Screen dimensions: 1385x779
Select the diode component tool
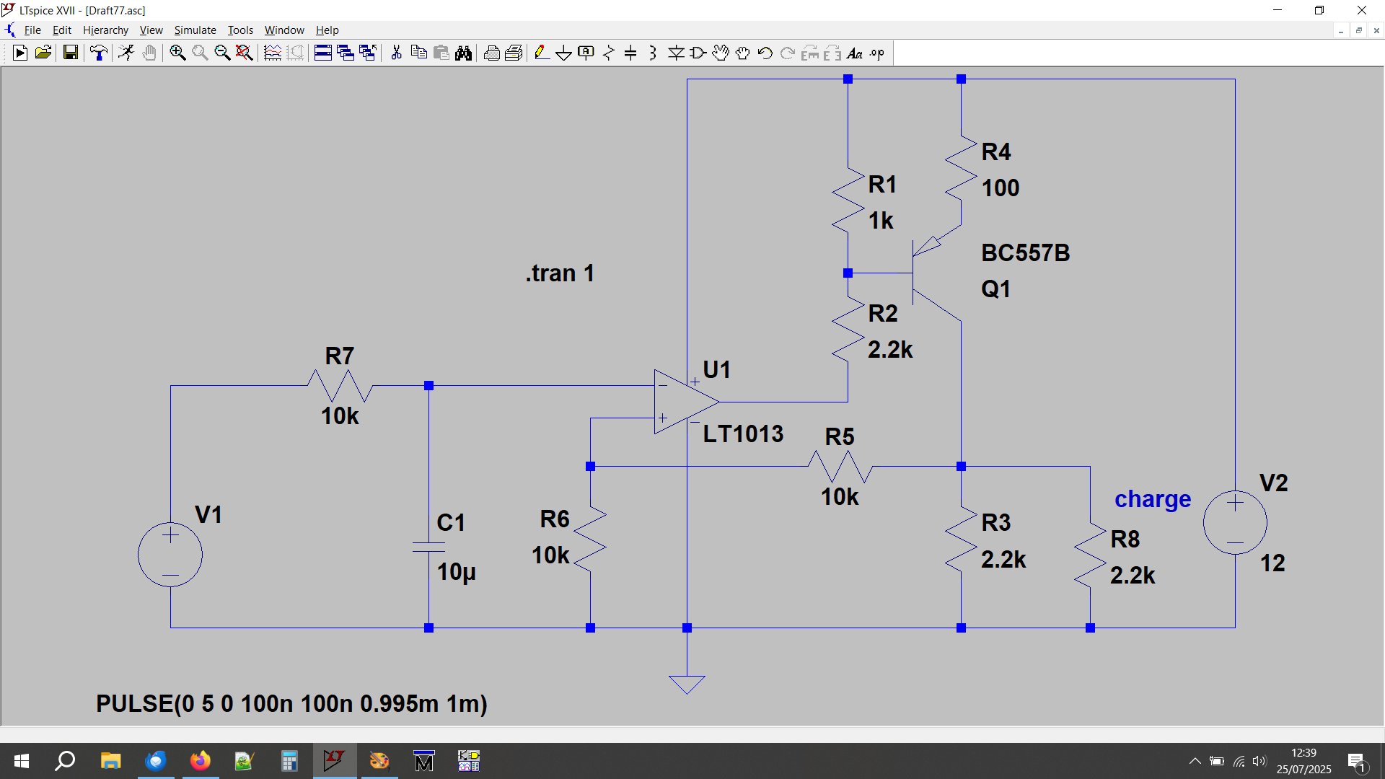coord(676,53)
